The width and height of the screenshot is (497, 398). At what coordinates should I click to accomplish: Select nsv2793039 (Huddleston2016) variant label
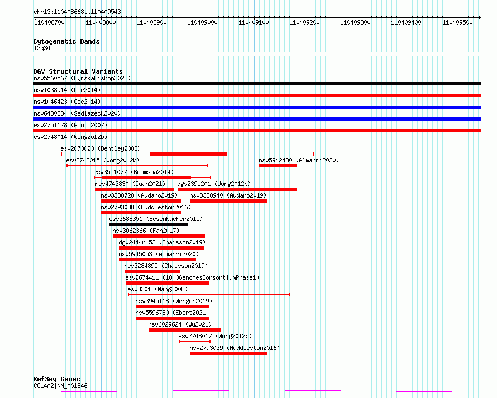point(235,348)
